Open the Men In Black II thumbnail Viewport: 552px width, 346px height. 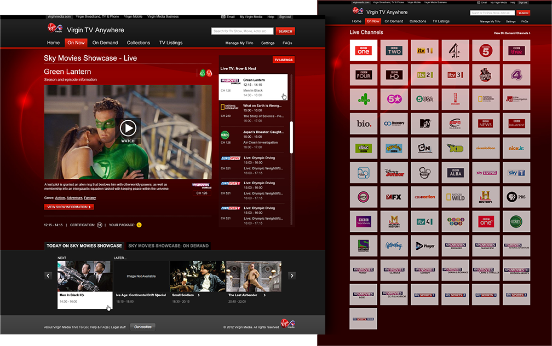(x=85, y=276)
